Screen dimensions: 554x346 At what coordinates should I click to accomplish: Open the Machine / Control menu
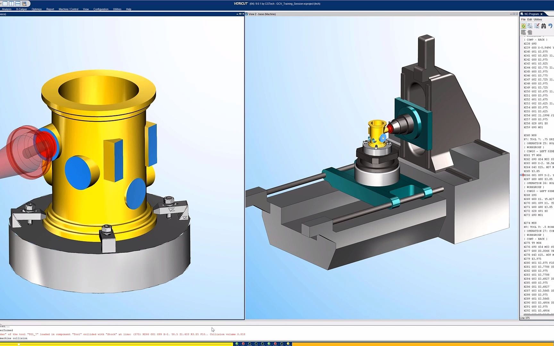click(x=68, y=9)
